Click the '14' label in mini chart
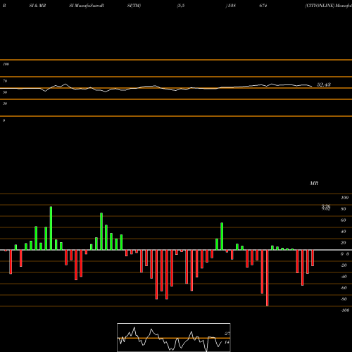This screenshot has height=352, width=352. (227, 342)
